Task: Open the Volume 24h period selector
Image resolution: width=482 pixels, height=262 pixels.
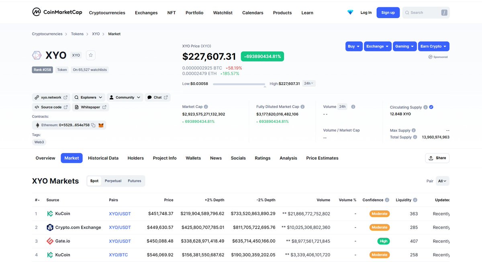Action: pos(342,107)
